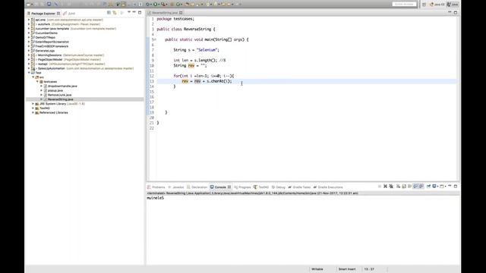Select popup.java in the tree
486x273 pixels.
point(55,90)
